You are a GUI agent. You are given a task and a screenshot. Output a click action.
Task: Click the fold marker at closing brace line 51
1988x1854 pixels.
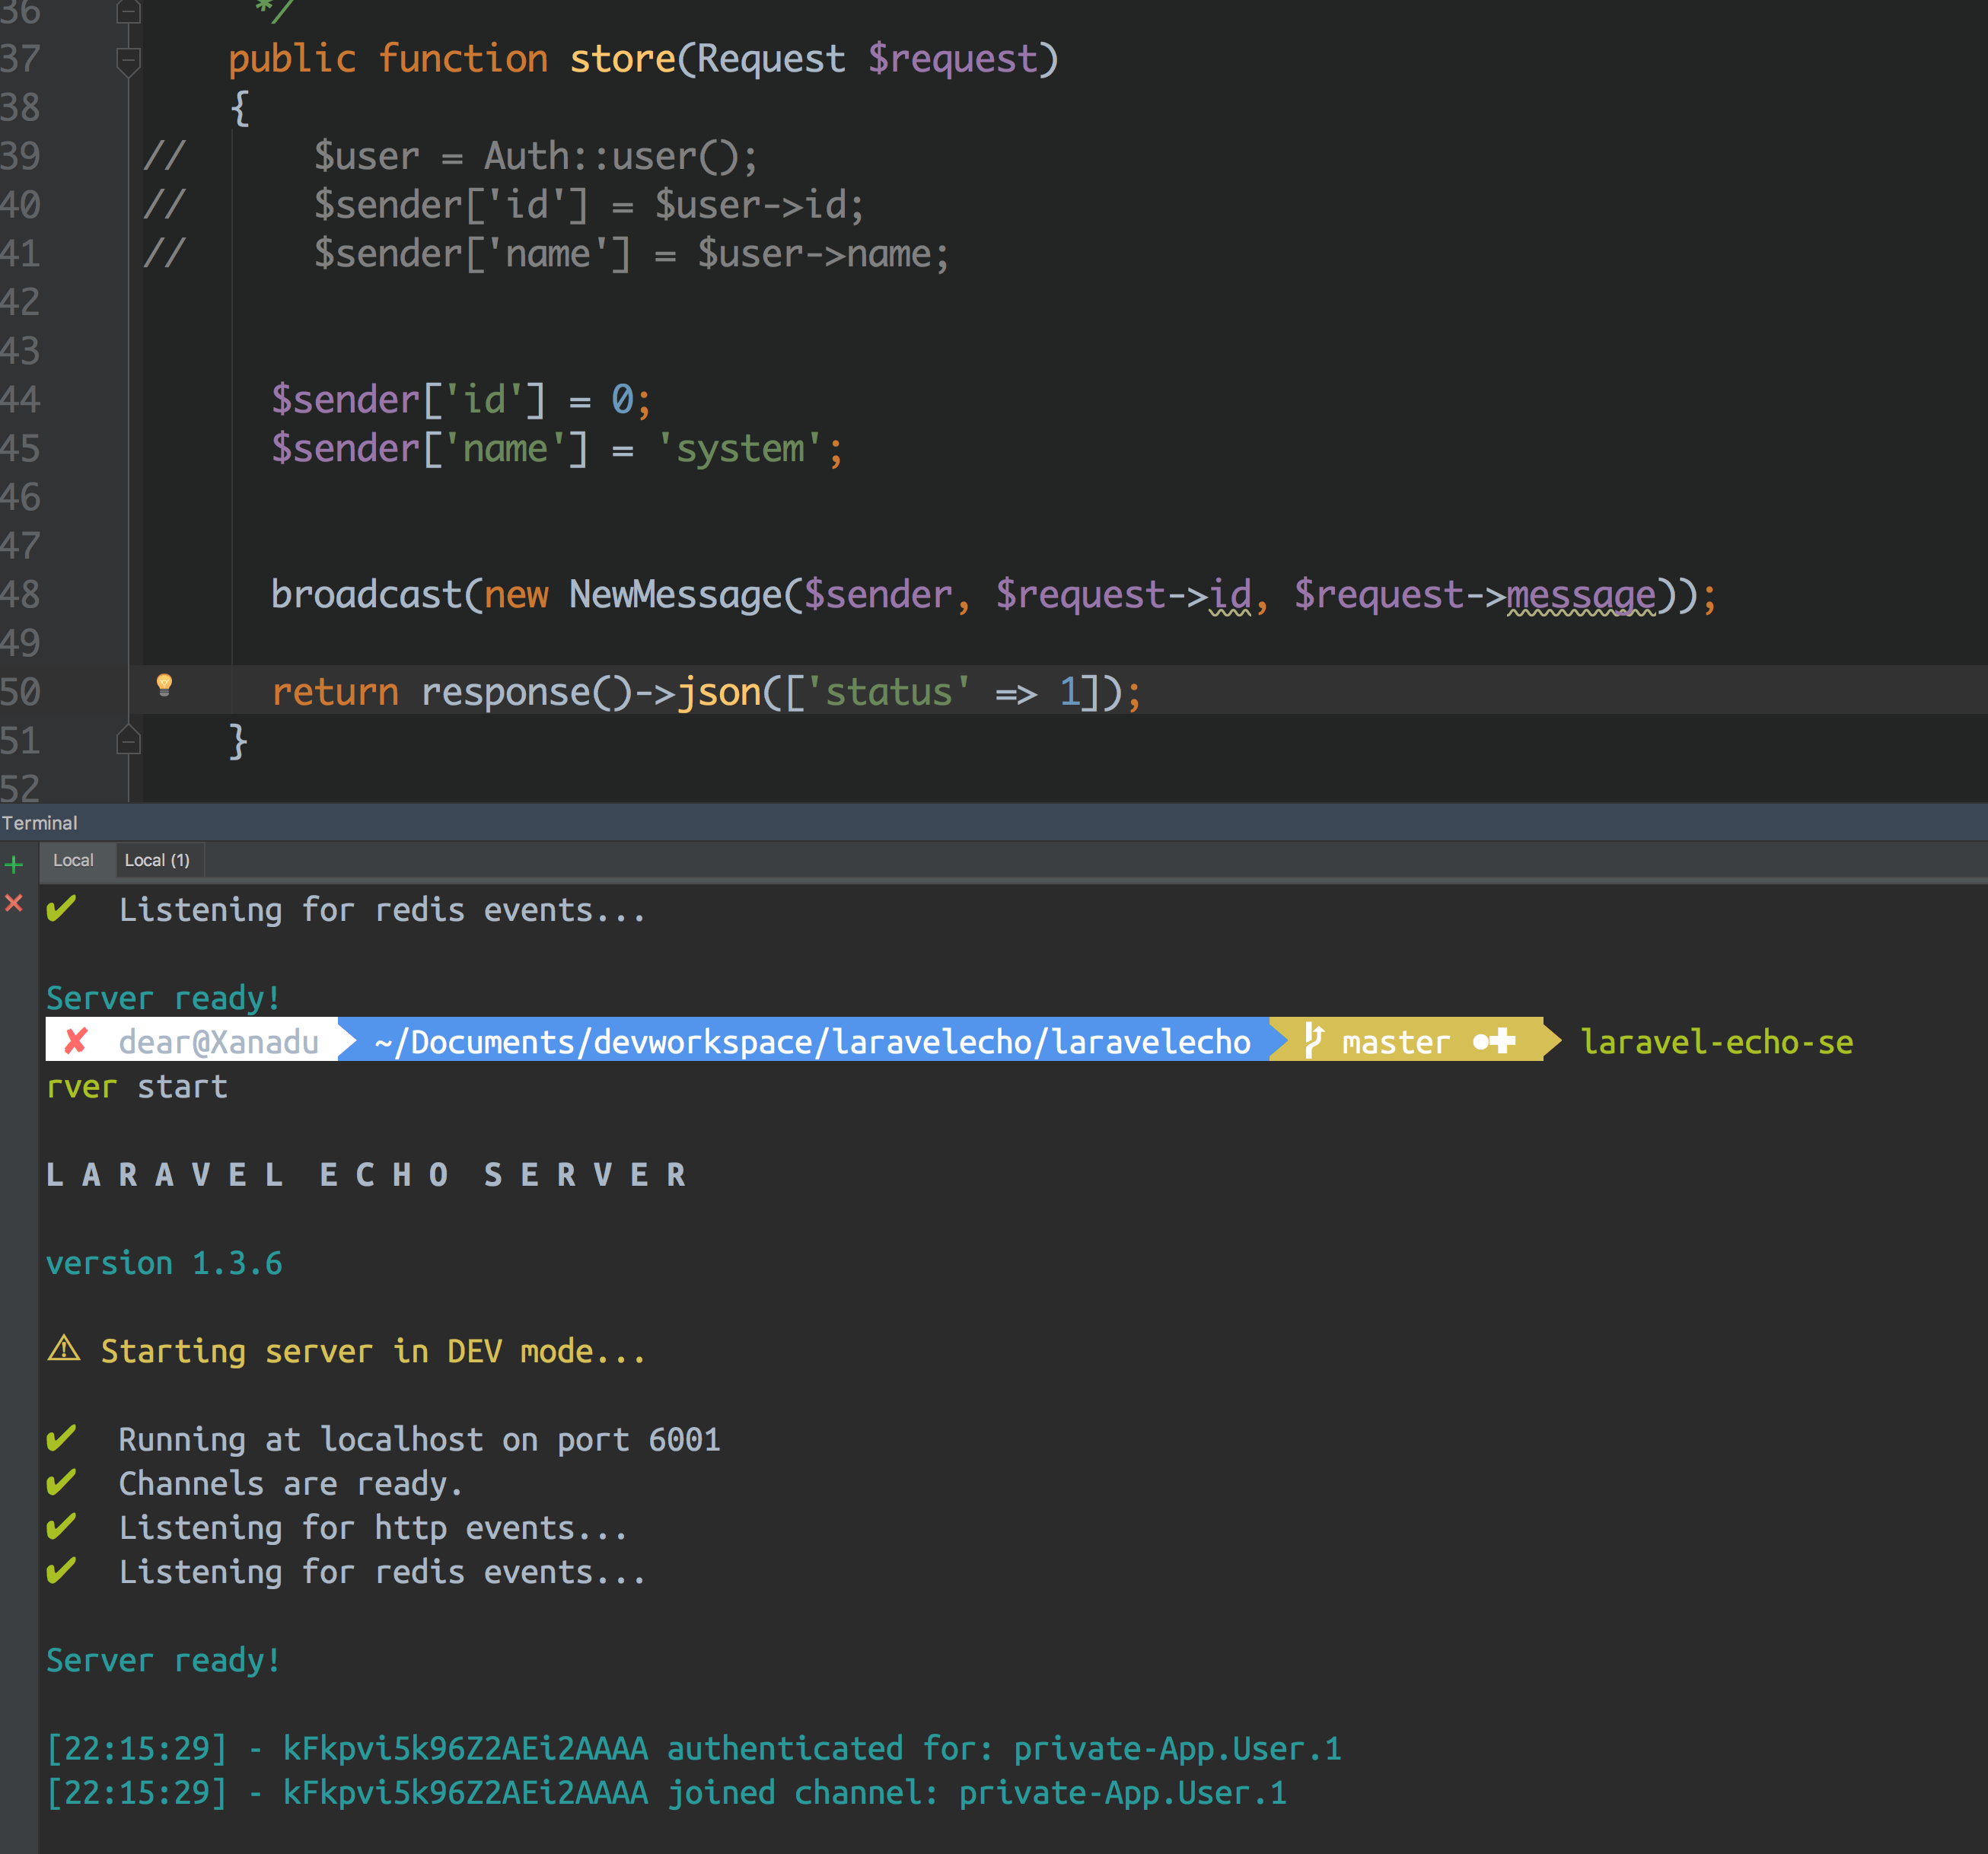click(128, 740)
